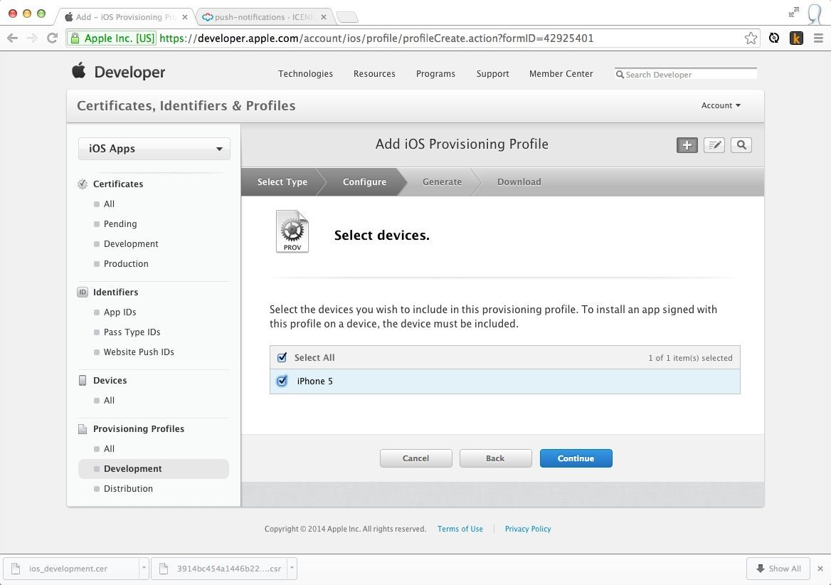Click the Apple Developer logo
The height and width of the screenshot is (585, 831).
pos(119,72)
